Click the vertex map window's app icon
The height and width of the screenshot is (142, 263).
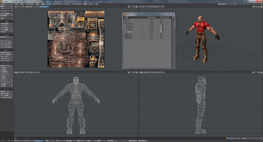pos(124,14)
